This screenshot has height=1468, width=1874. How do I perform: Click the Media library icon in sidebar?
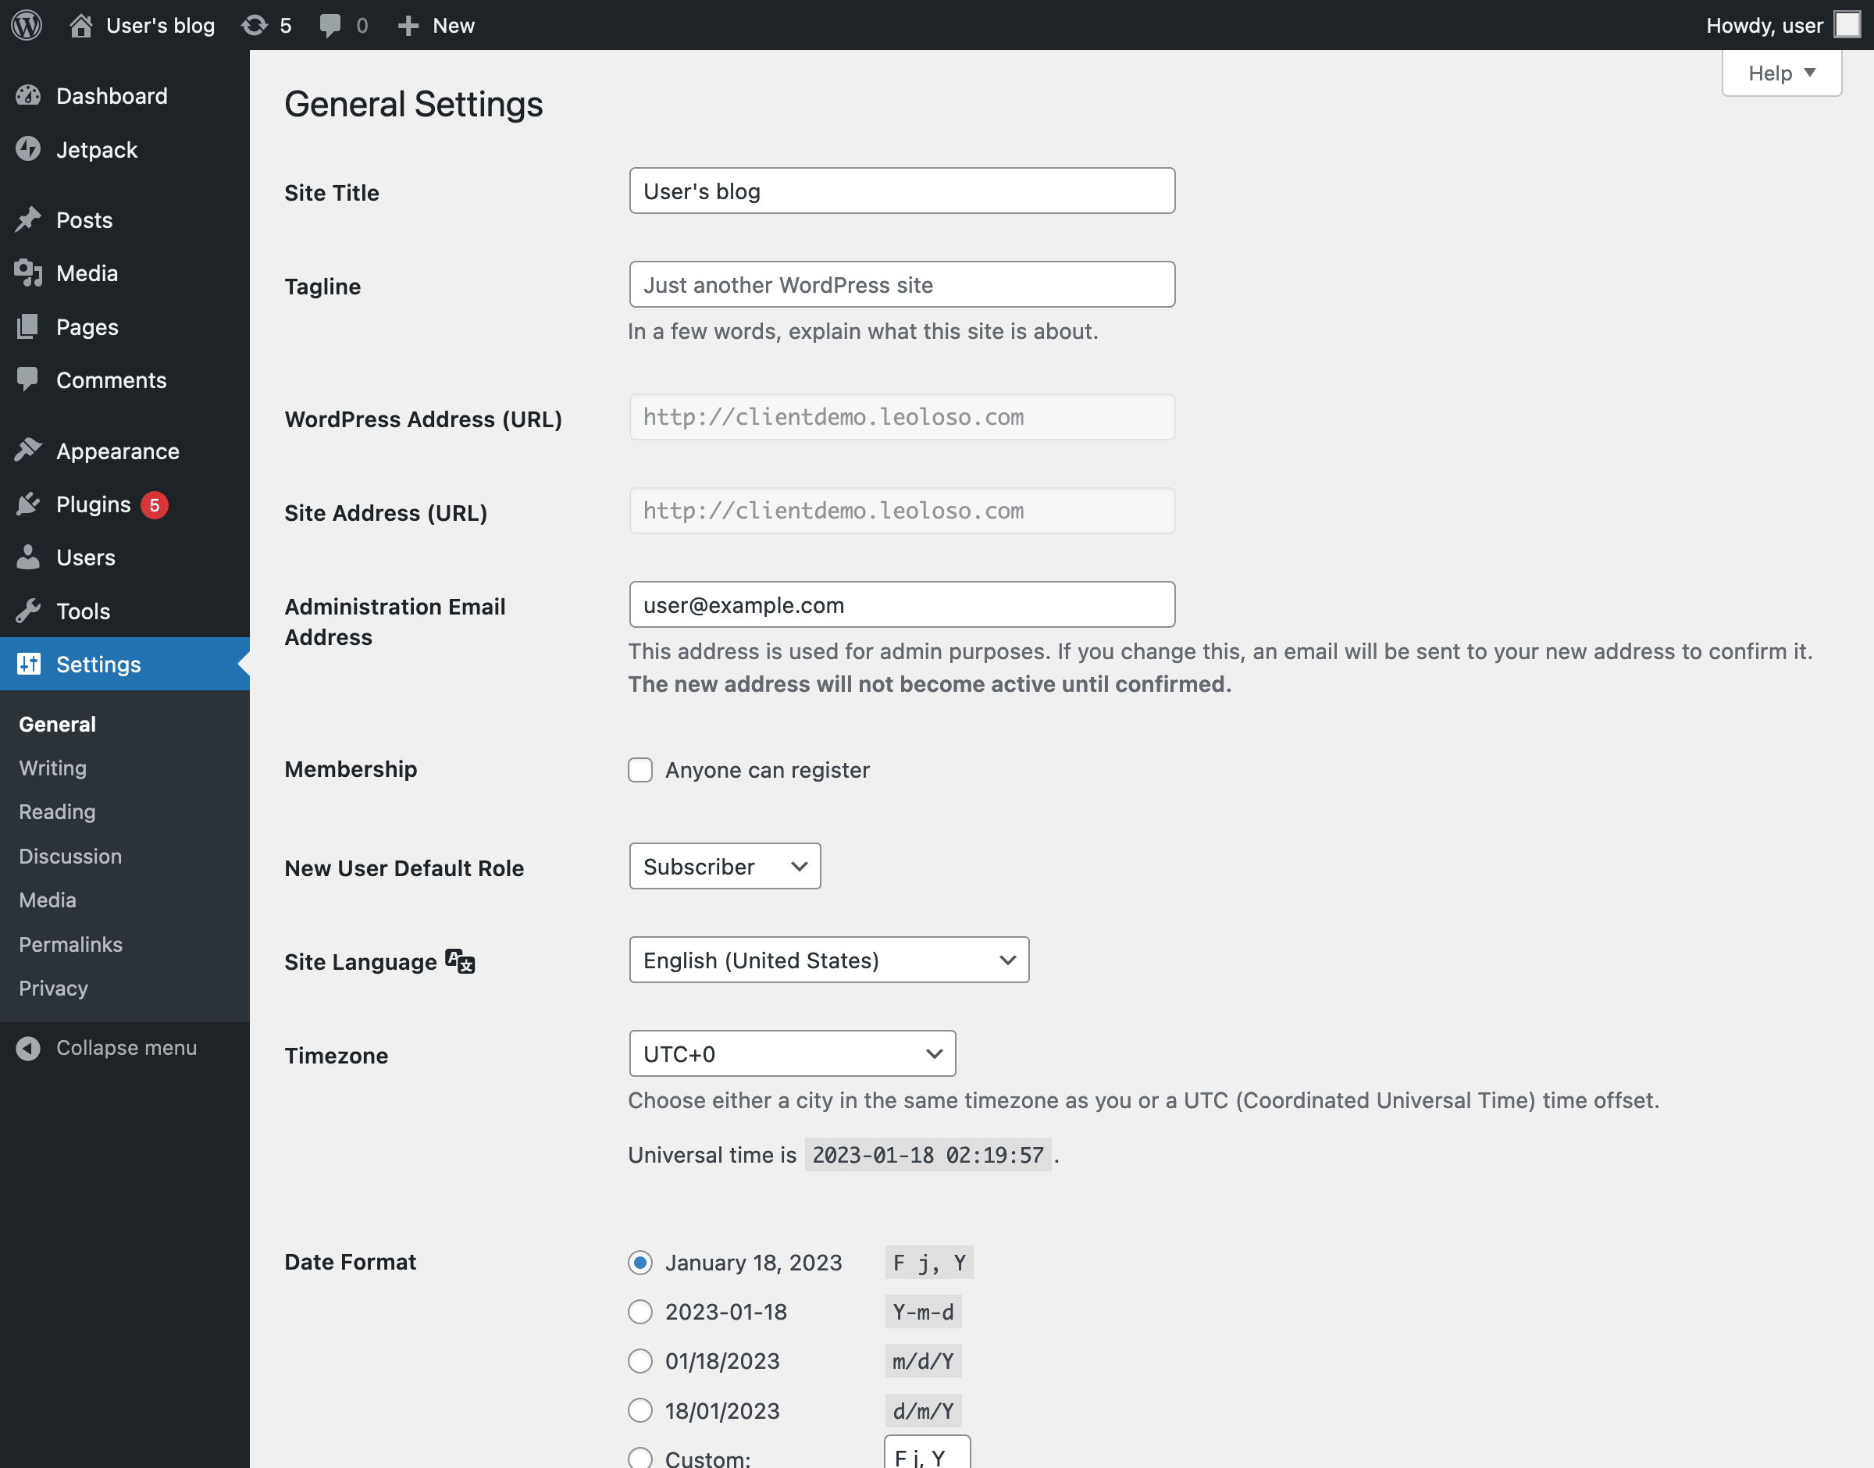28,273
